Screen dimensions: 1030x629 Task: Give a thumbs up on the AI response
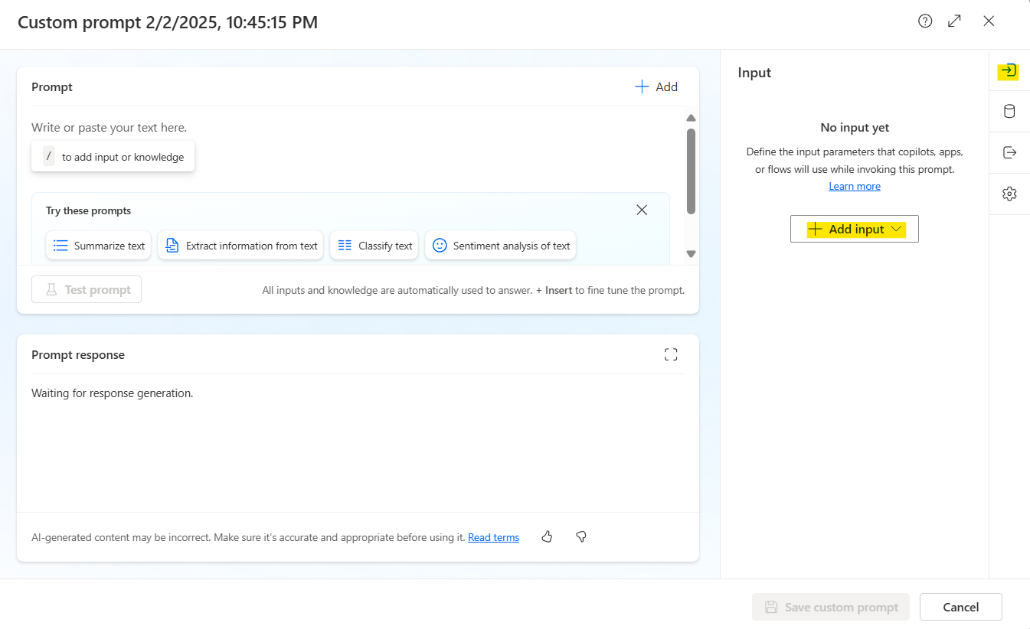(547, 536)
